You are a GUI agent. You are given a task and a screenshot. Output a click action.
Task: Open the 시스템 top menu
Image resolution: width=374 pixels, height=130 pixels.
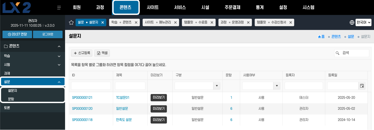pyautogui.click(x=309, y=7)
